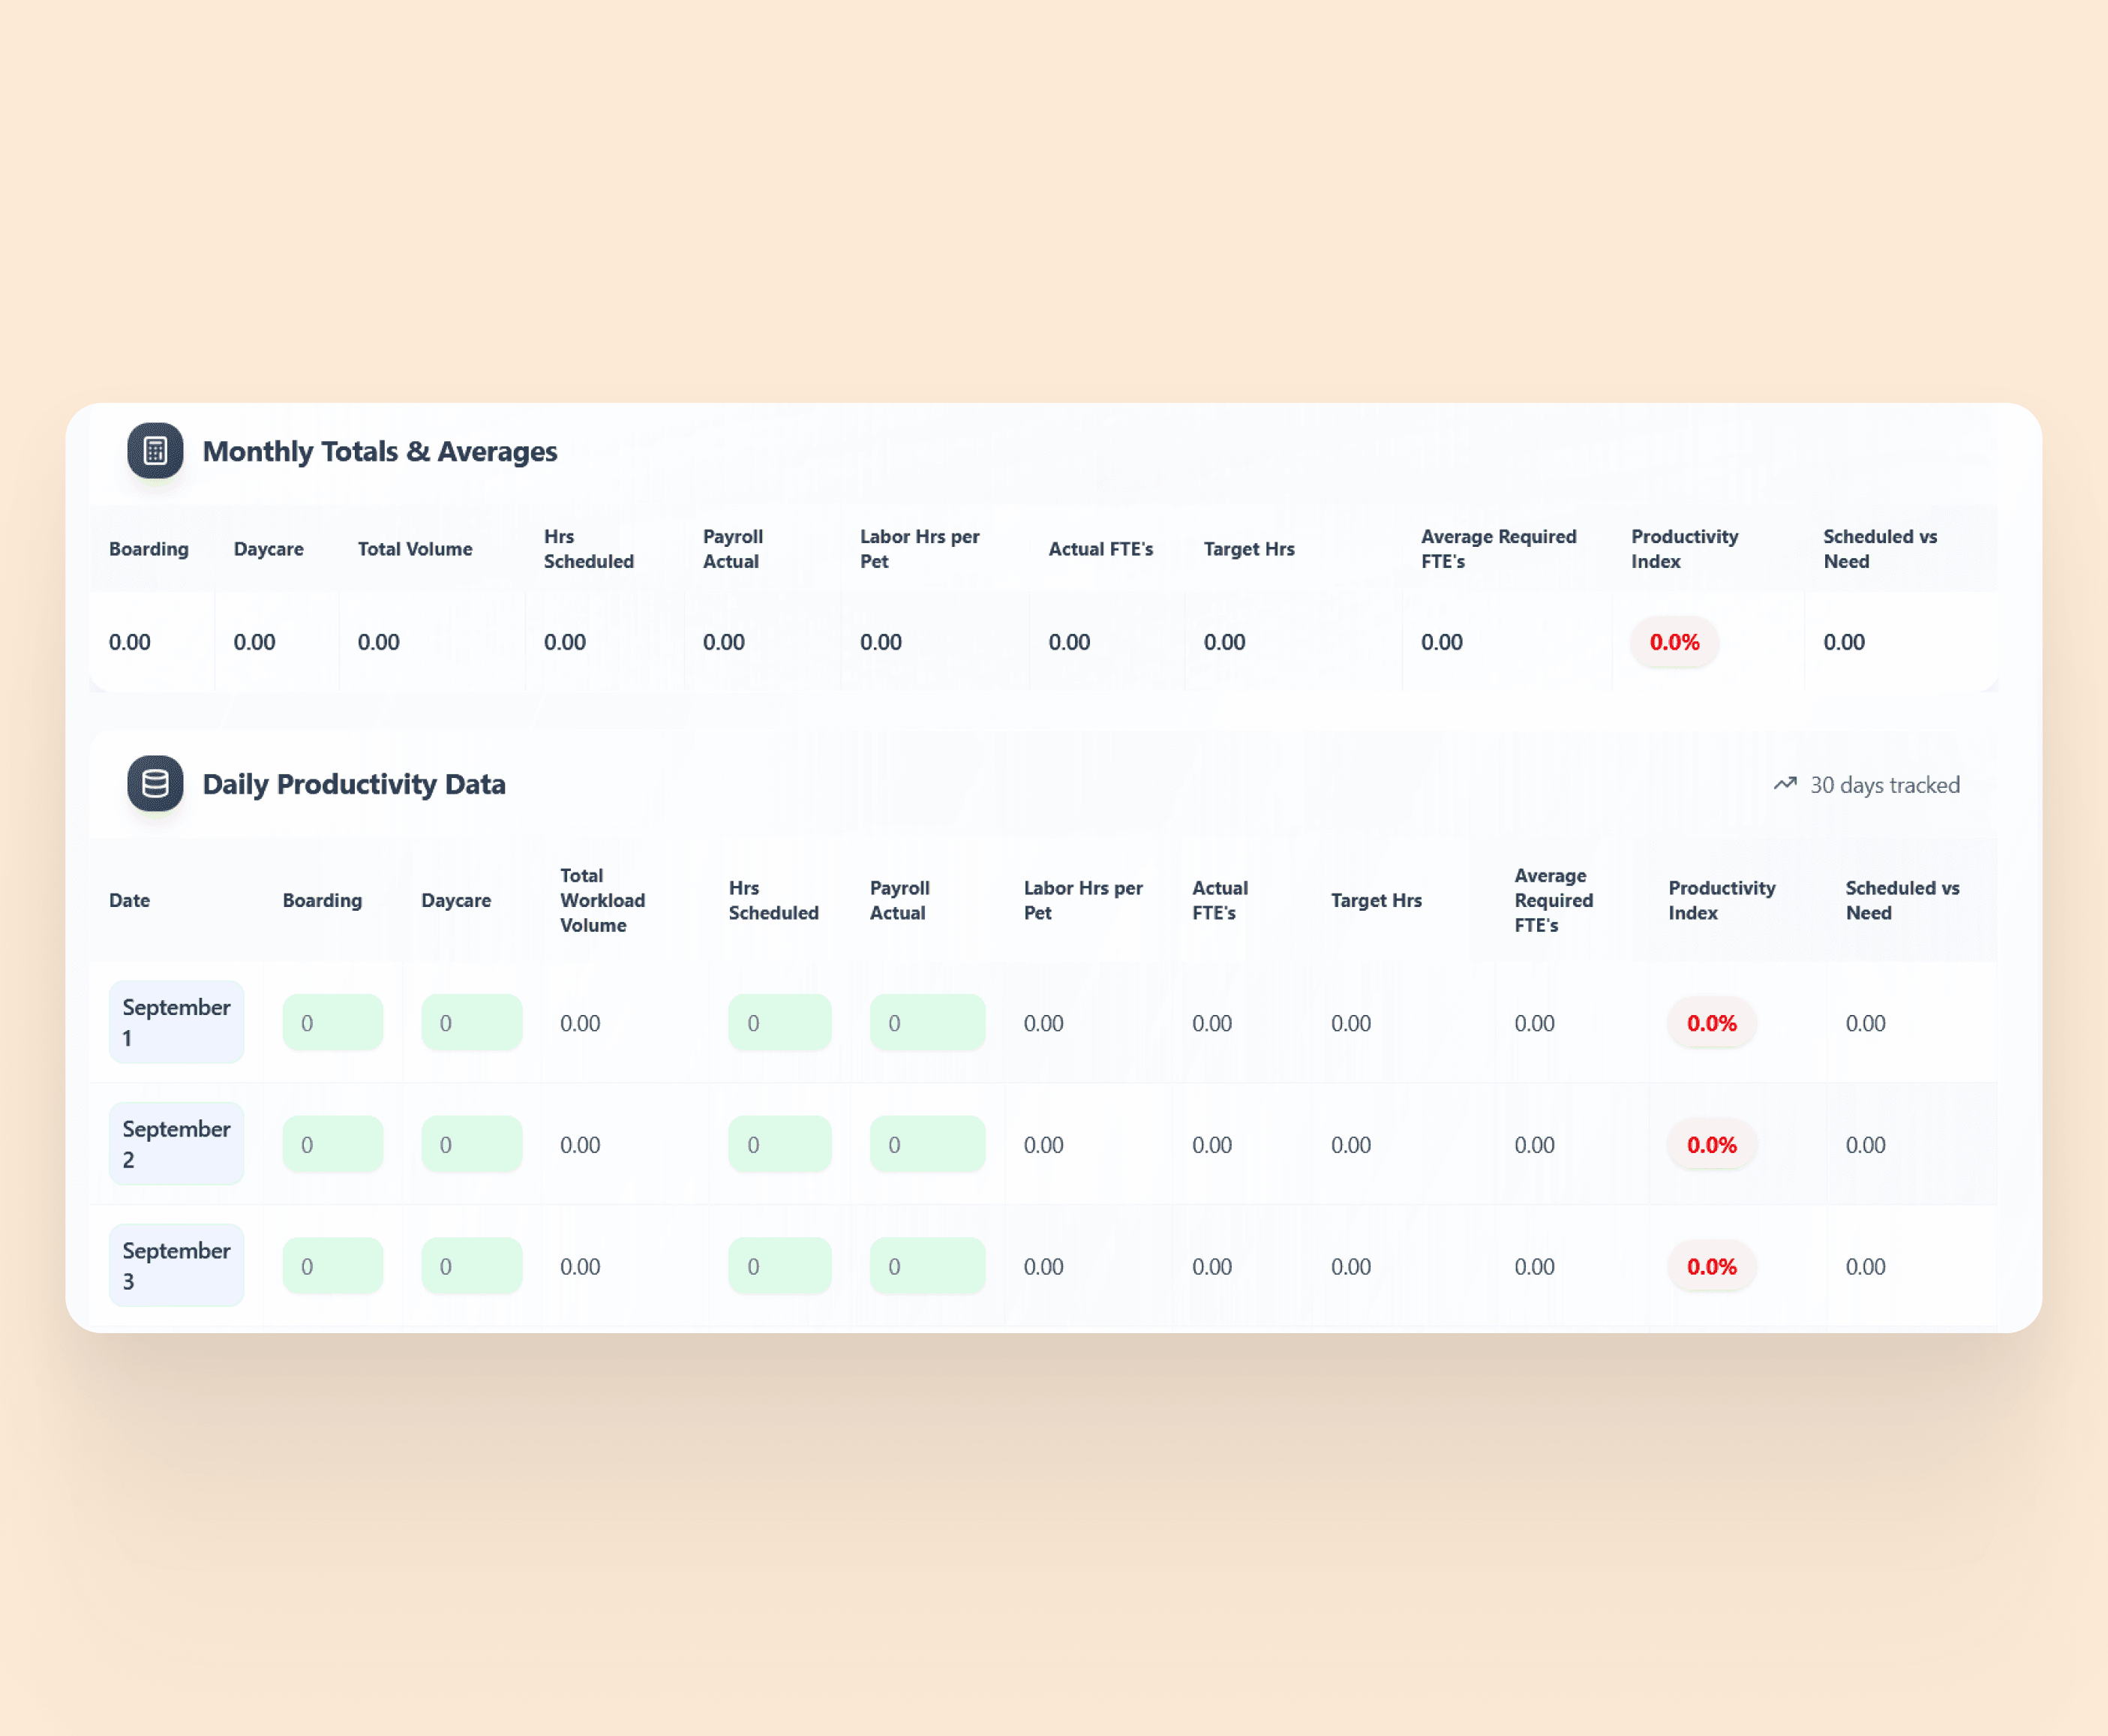Image resolution: width=2108 pixels, height=1736 pixels.
Task: Edit Hrs Scheduled input for September 3
Action: (779, 1267)
